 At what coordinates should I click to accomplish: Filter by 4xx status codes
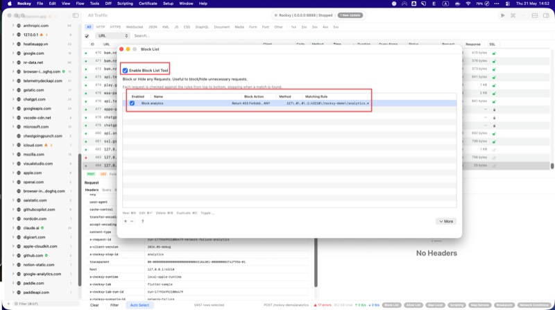(x=325, y=27)
